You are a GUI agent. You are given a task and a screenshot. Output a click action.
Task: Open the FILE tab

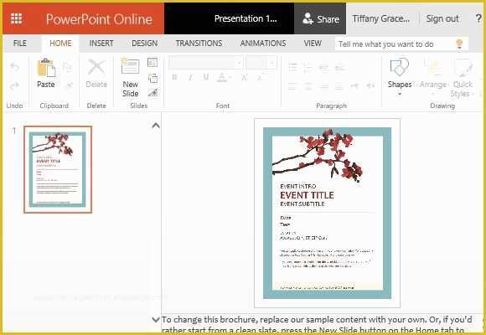pyautogui.click(x=20, y=44)
